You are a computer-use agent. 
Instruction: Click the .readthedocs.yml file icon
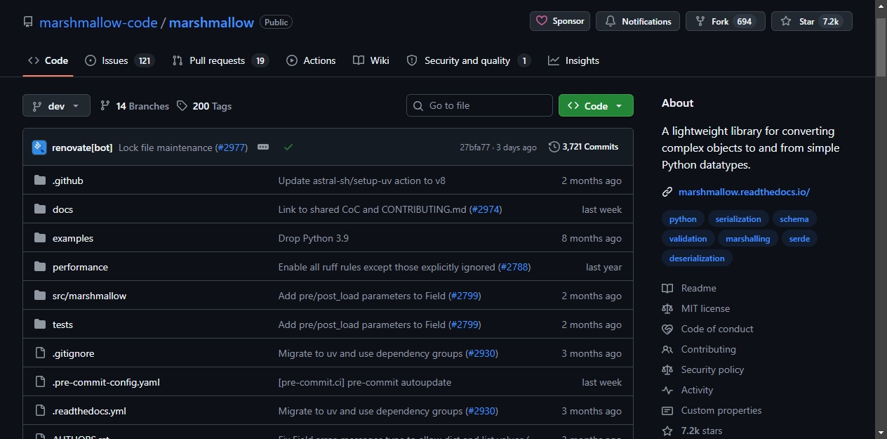40,411
